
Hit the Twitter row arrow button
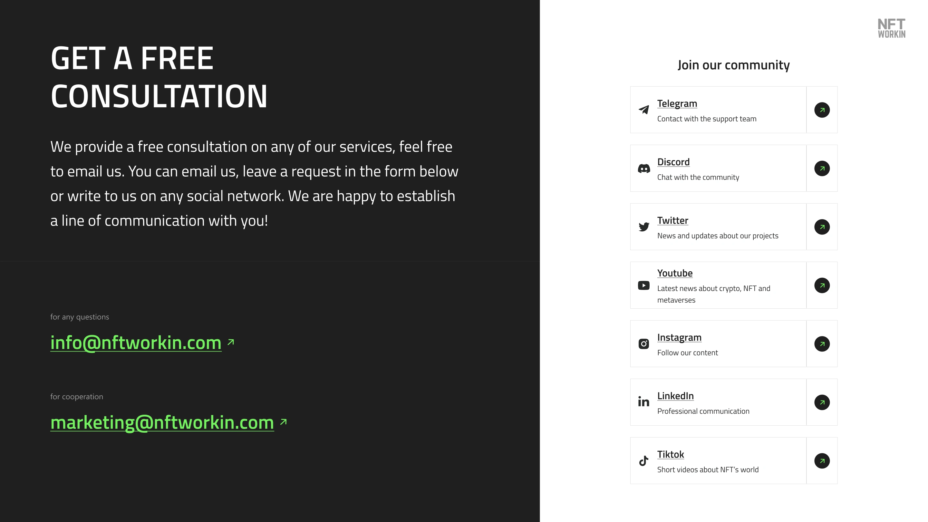point(822,227)
